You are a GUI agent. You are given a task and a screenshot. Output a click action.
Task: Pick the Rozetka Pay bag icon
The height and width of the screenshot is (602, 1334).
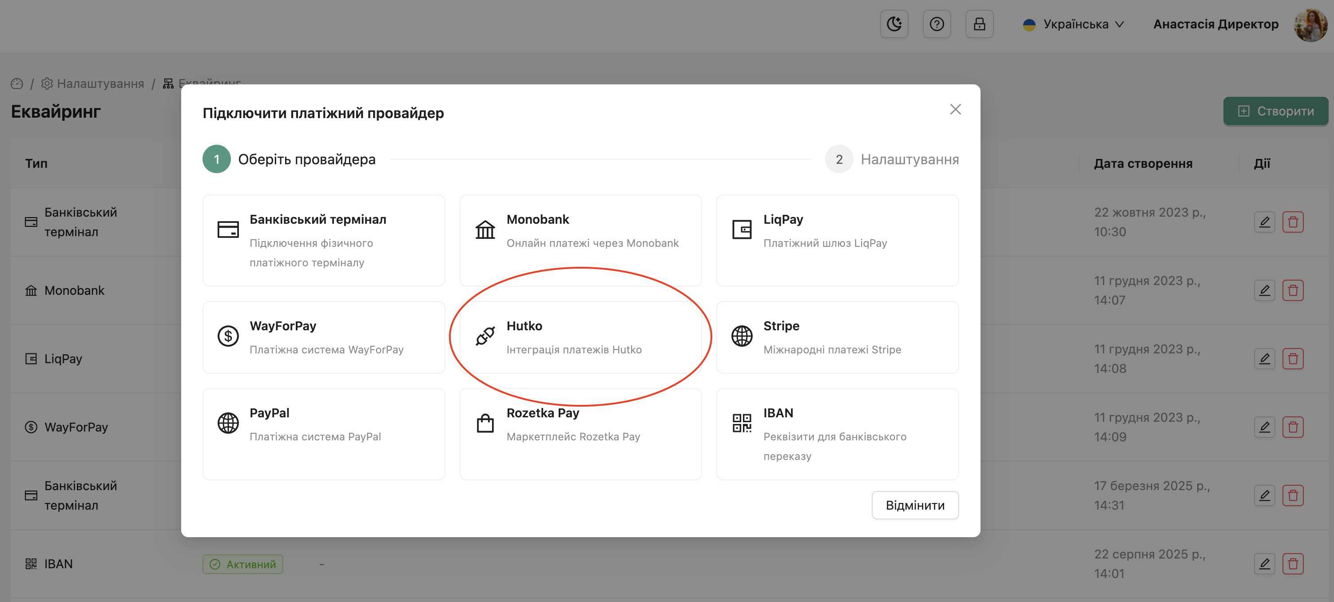click(485, 423)
